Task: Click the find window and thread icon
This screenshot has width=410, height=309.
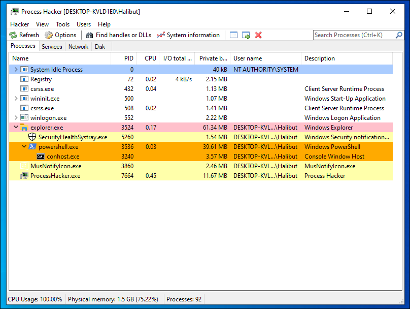Action: click(x=246, y=35)
